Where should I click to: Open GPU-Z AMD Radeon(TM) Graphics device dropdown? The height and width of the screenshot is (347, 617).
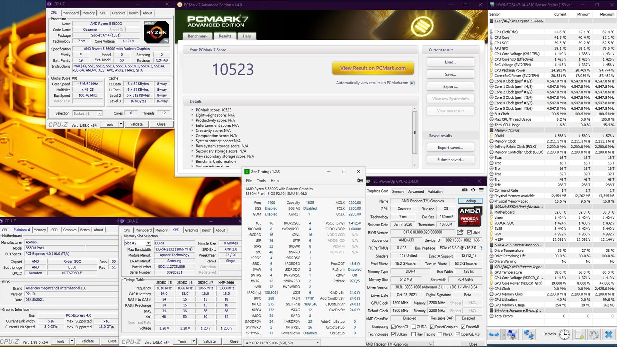click(399, 344)
